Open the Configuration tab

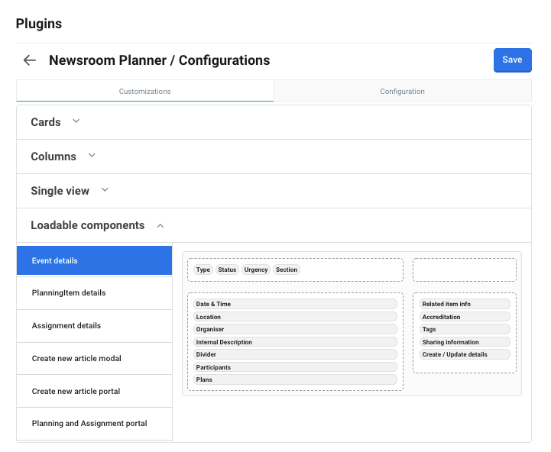[x=402, y=92]
